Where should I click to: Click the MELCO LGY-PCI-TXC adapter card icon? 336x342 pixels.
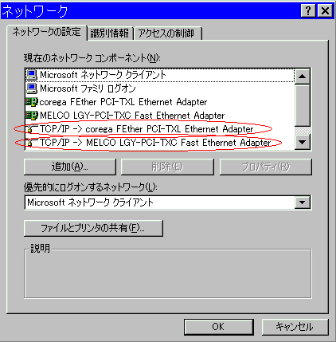coord(32,116)
